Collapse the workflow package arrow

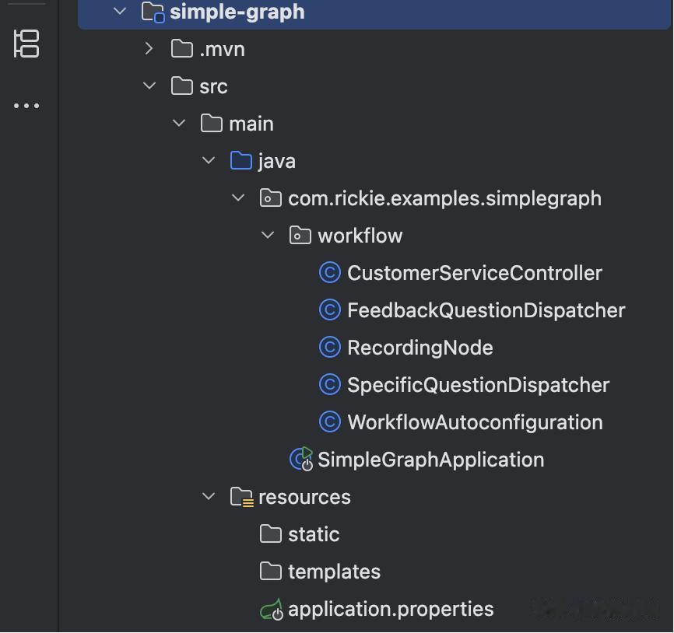[x=268, y=236]
